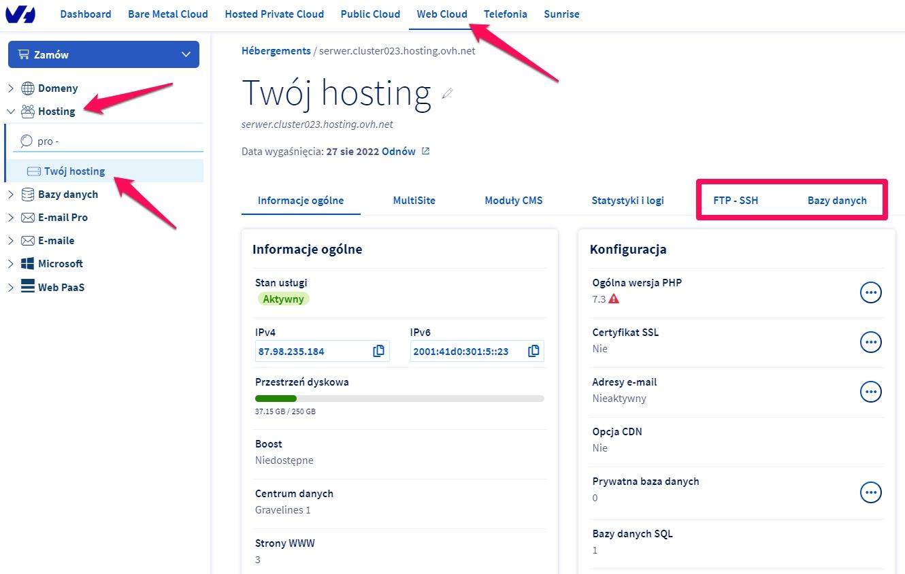
Task: Click the Web PaaS stack icon
Action: [28, 287]
